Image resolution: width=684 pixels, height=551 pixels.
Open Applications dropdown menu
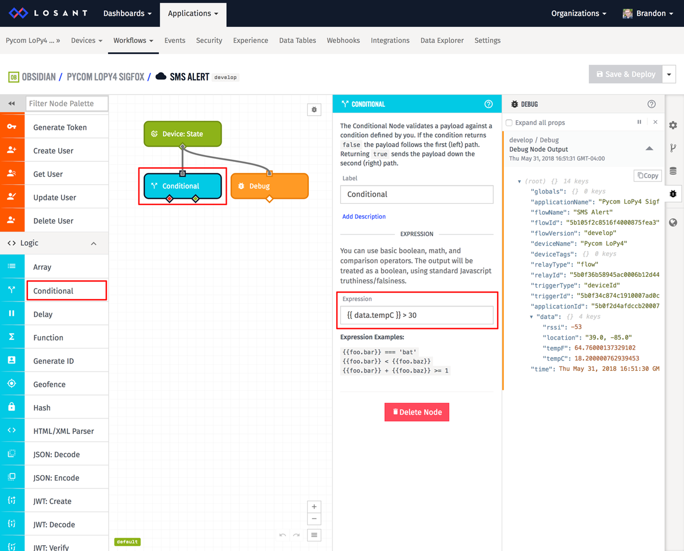pyautogui.click(x=193, y=13)
